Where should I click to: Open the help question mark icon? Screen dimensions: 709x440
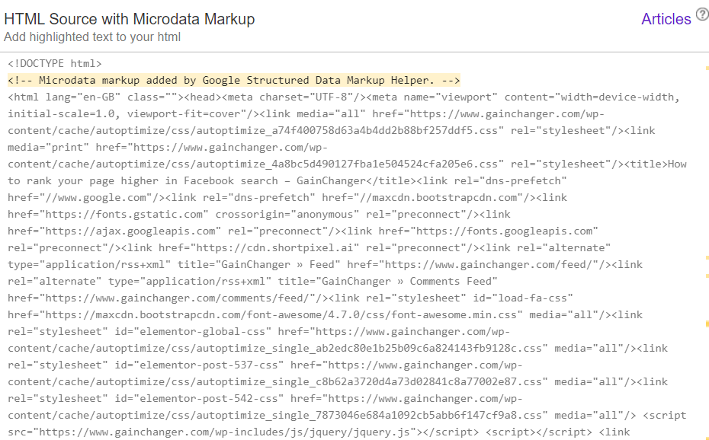[702, 14]
